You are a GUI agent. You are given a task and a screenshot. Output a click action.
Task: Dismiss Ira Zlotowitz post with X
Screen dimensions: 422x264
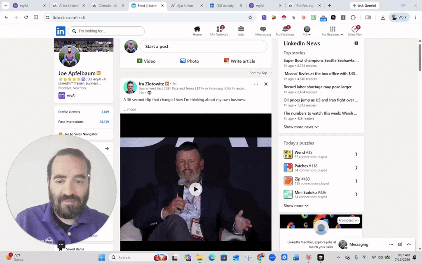coord(266,84)
